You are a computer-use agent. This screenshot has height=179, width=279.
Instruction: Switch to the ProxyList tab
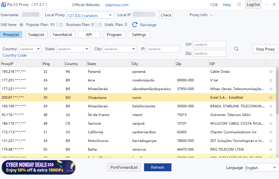pos(11,35)
